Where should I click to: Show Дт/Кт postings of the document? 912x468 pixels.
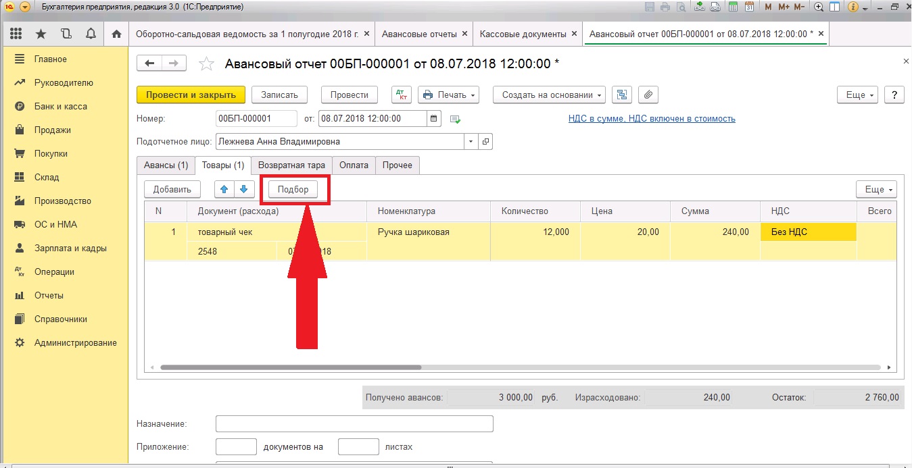coord(402,95)
